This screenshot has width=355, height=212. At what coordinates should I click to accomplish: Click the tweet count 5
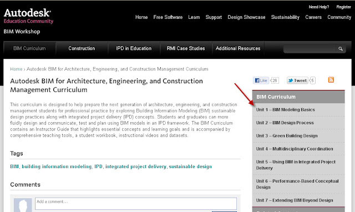(312, 80)
